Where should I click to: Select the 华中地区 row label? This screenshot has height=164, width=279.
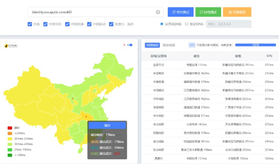click(x=159, y=116)
